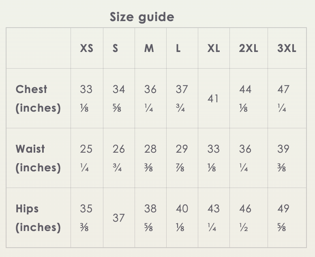Image resolution: width=315 pixels, height=257 pixels.
Task: Select the L waist measurement 29 ⅞
Action: coord(182,158)
